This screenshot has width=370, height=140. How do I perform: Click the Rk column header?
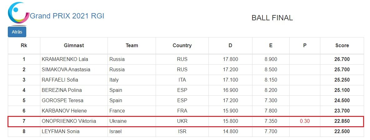[24, 45]
